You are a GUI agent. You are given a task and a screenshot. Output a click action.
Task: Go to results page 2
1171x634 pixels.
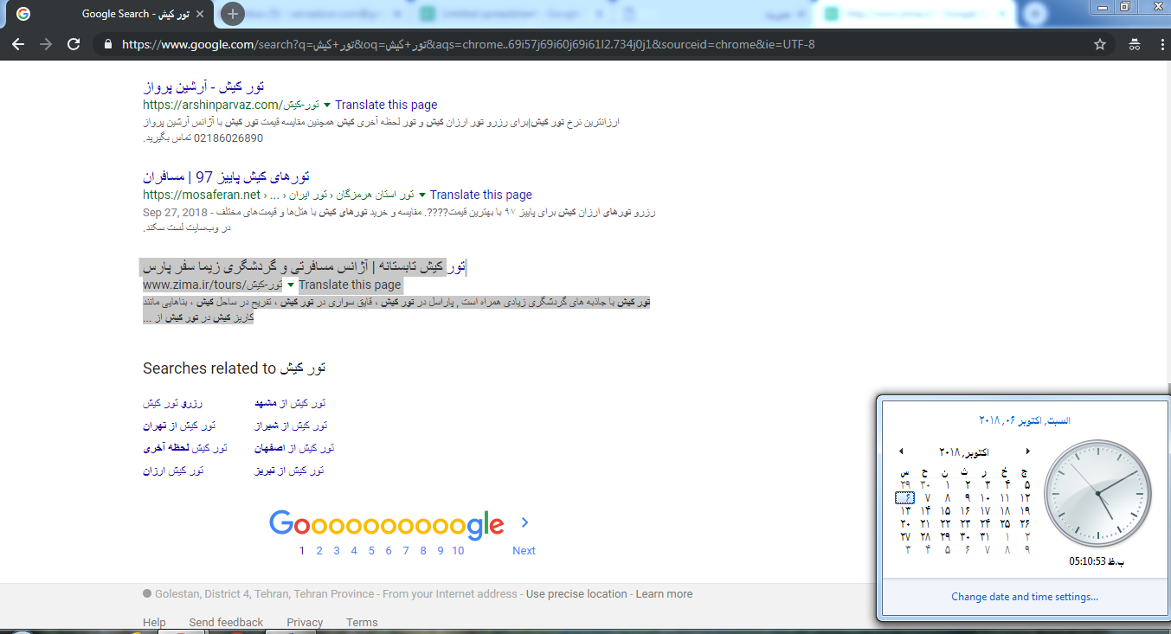(319, 550)
